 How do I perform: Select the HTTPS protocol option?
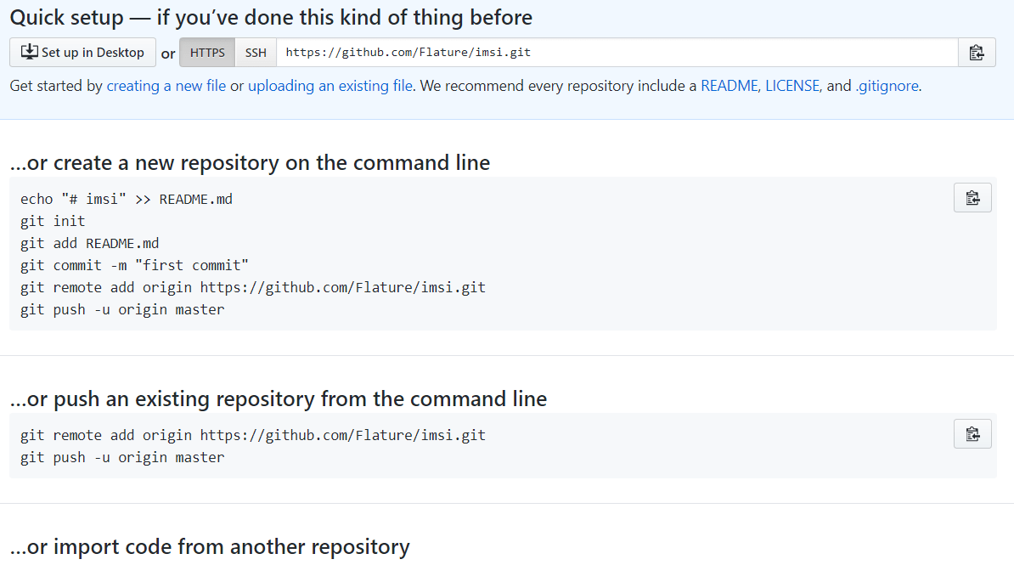(x=206, y=52)
